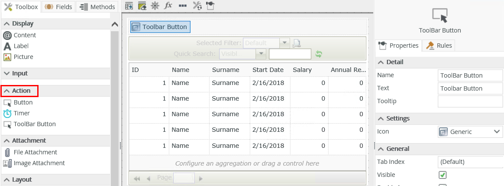Pick the File Attachment control

[35, 152]
